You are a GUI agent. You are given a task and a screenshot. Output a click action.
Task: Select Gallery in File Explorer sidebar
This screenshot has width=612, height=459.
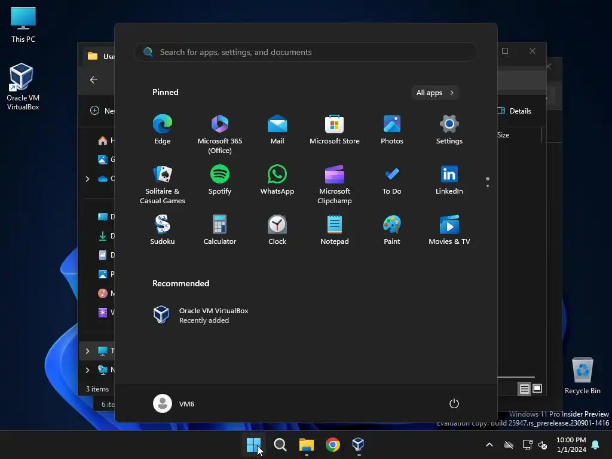pos(105,160)
